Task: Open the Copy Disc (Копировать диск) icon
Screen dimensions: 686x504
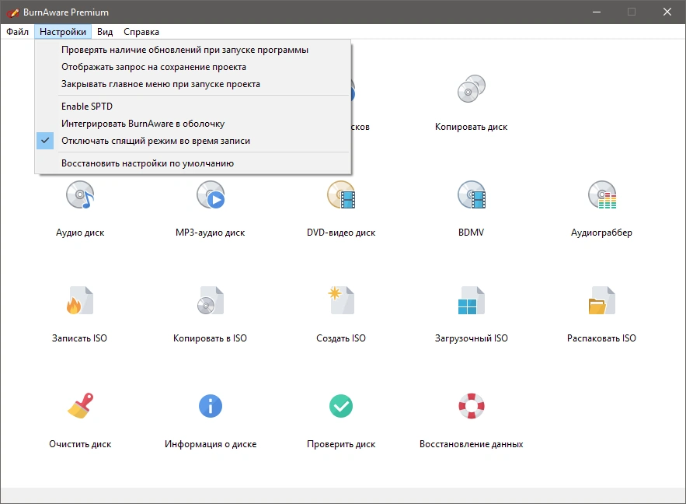Action: pyautogui.click(x=471, y=89)
